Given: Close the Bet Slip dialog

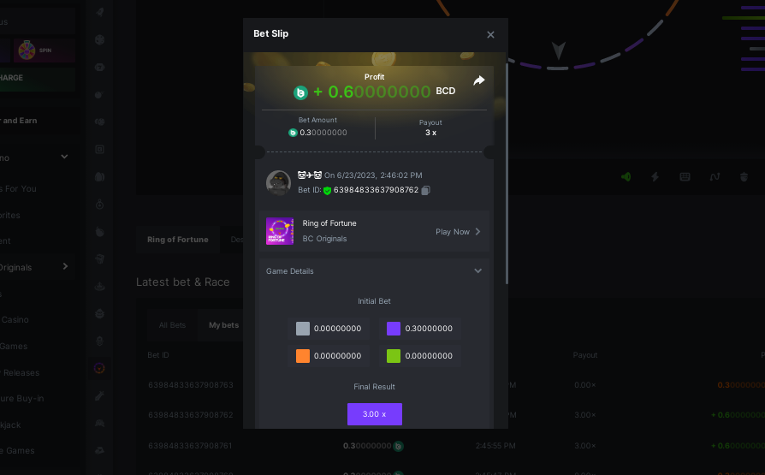Looking at the screenshot, I should pyautogui.click(x=490, y=34).
